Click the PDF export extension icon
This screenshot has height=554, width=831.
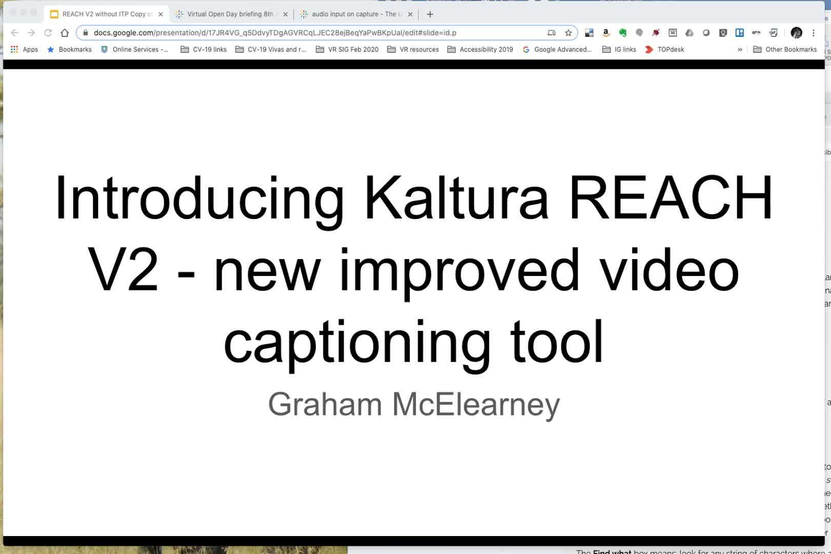click(773, 33)
